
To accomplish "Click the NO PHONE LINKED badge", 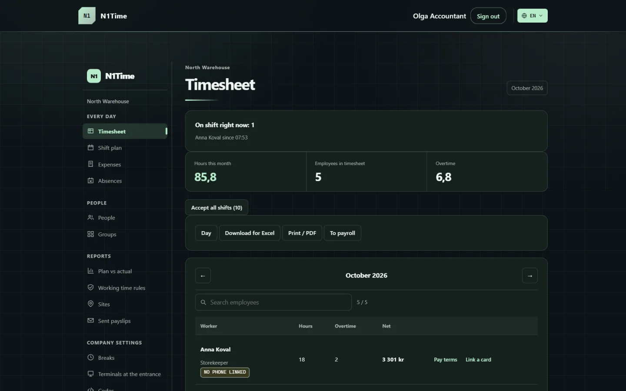I will (225, 372).
